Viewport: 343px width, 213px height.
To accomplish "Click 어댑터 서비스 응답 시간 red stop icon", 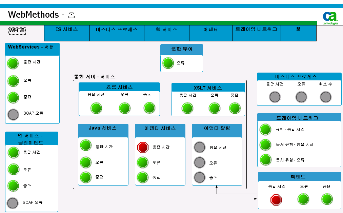I will pyautogui.click(x=143, y=147).
